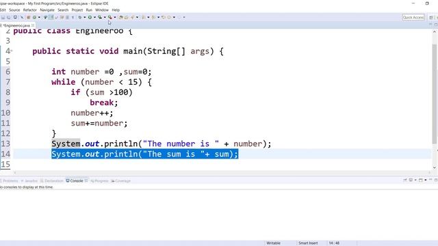Click the editor horizontal scrollbar

[x=222, y=172]
